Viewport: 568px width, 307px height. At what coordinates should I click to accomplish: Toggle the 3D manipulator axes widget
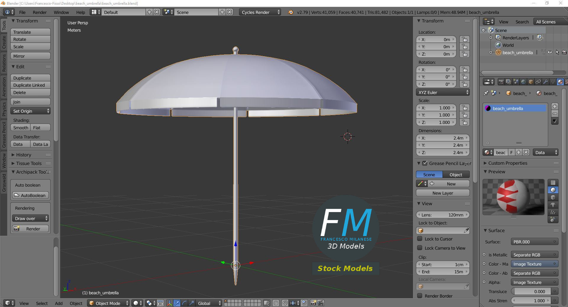pyautogui.click(x=170, y=303)
